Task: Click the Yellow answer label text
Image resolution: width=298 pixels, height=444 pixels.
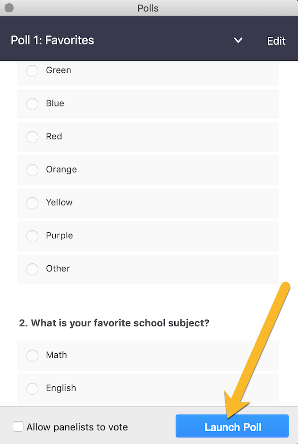Action: click(x=59, y=202)
